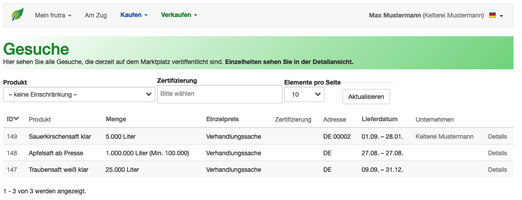This screenshot has width=522, height=200.
Task: Open the Max Mustermann user menu
Action: click(x=426, y=15)
